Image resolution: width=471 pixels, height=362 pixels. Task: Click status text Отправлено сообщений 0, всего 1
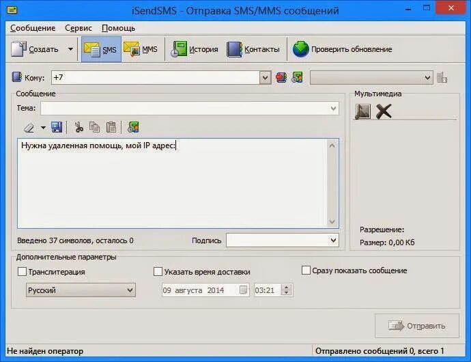[x=380, y=351]
